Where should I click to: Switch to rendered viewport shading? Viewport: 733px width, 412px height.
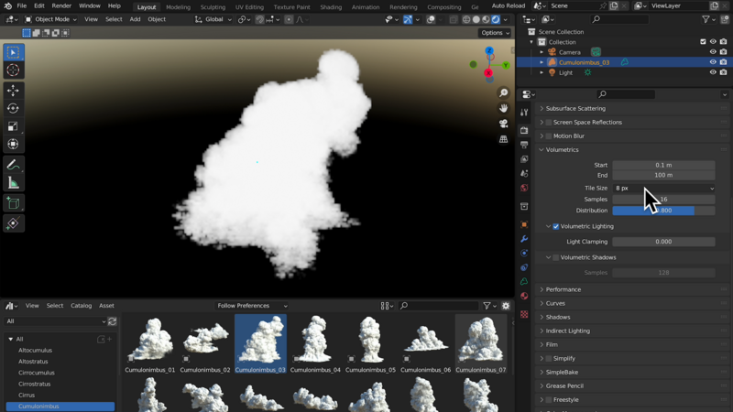pos(496,19)
